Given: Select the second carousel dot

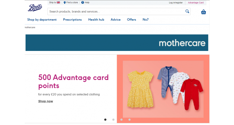Looking at the screenshot, I should (x=113, y=120).
